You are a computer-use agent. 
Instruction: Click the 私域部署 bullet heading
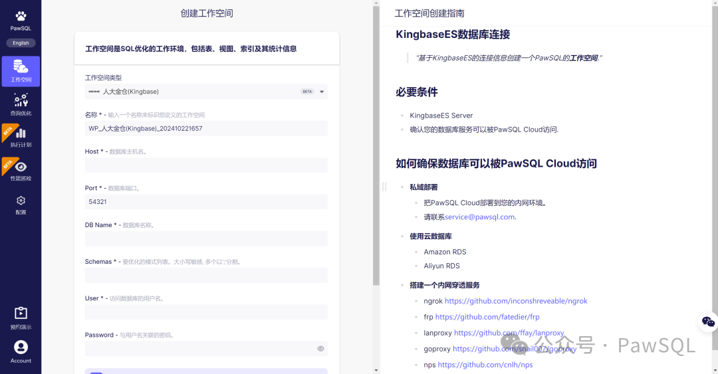point(423,187)
